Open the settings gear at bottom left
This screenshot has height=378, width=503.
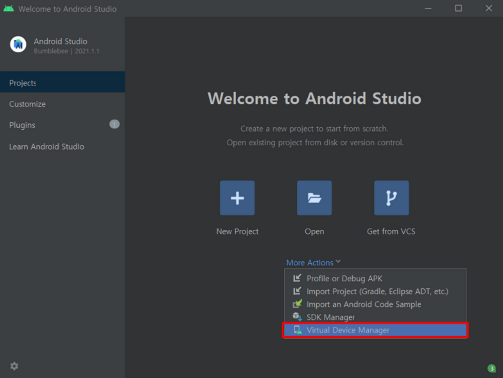pos(14,366)
